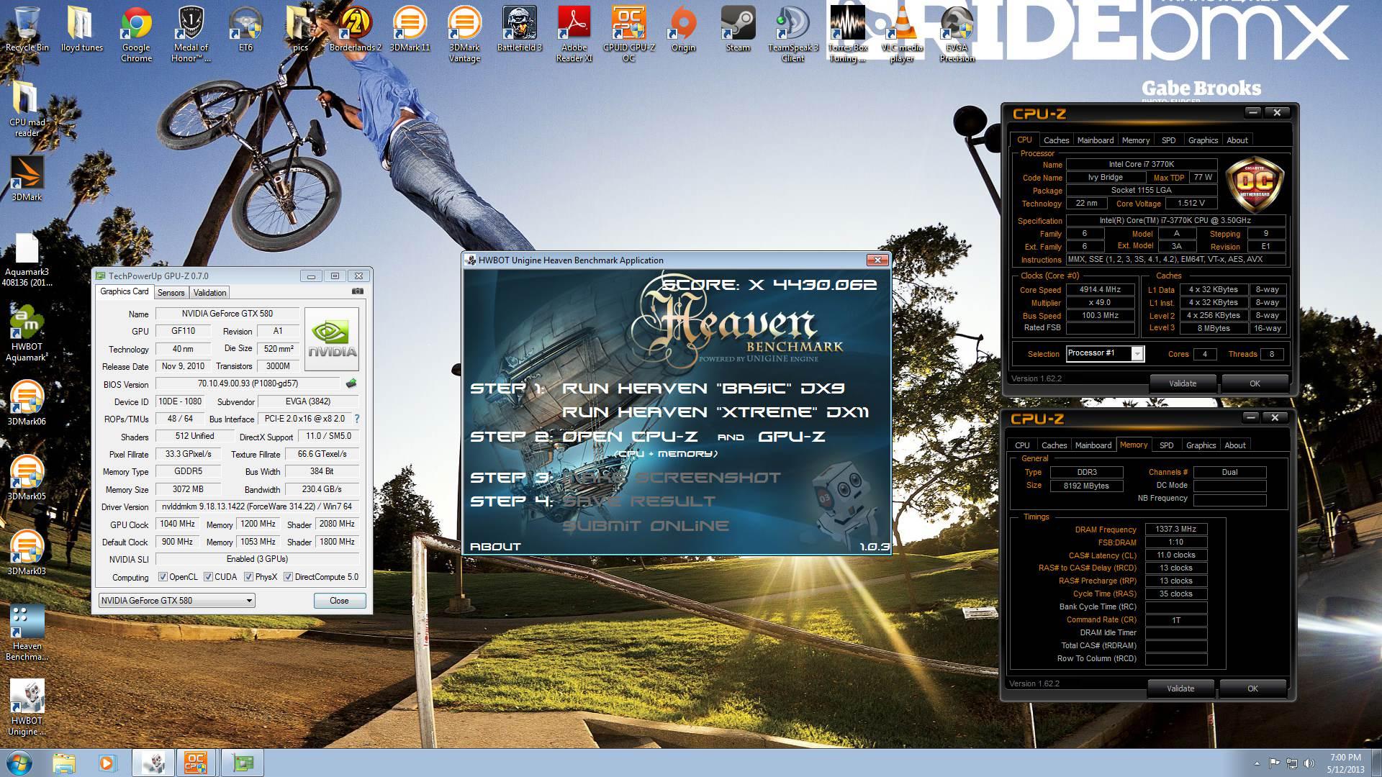1382x777 pixels.
Task: Toggle the CUDA checkbox in GPU-Z
Action: [208, 577]
